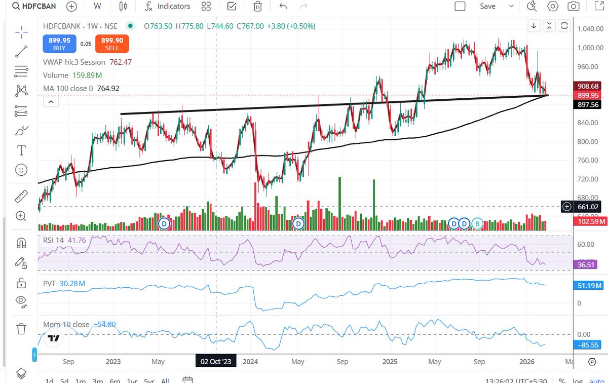The height and width of the screenshot is (383, 608).
Task: Click the checkmark box toolbar icon
Action: 232,7
